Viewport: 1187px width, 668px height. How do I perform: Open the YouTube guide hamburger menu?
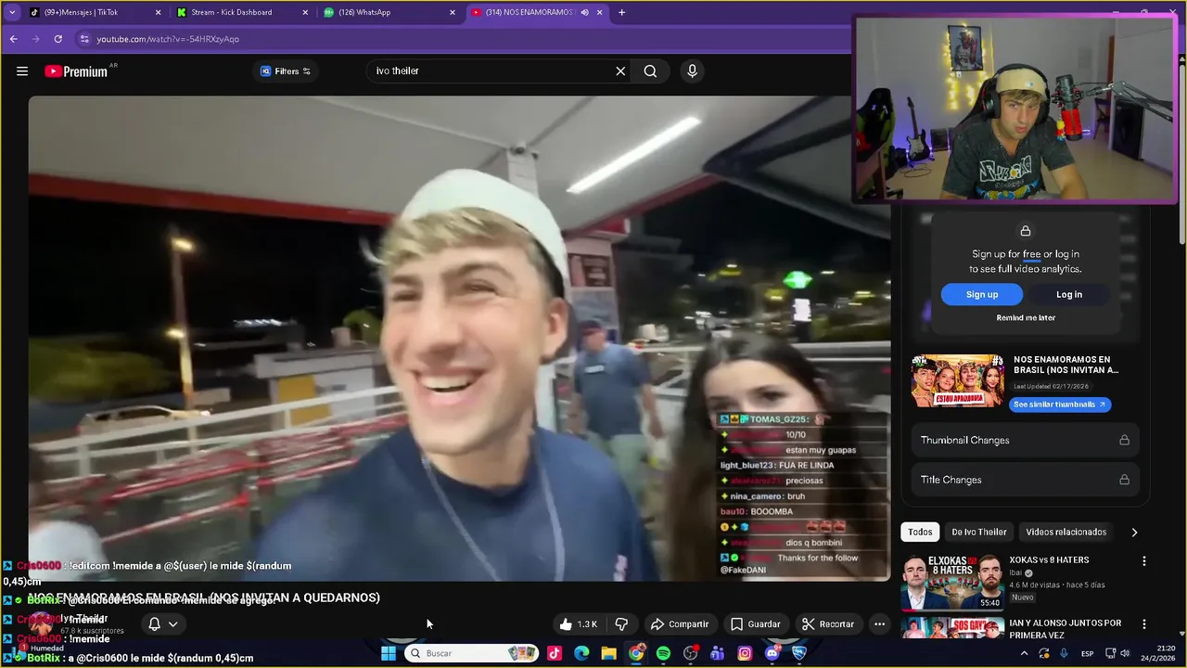[x=22, y=71]
